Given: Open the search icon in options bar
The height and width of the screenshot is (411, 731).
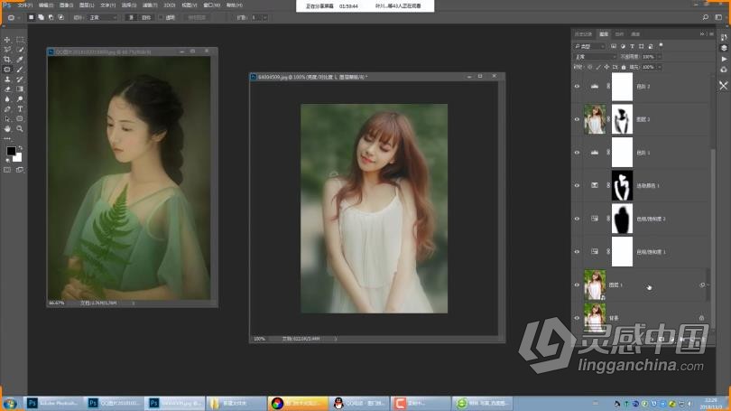Looking at the screenshot, I should 706,17.
